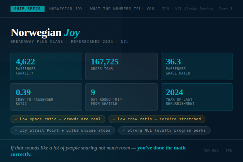243x162 pixels.
Task: Click the Norwegian Joy title
Action: [45, 32]
